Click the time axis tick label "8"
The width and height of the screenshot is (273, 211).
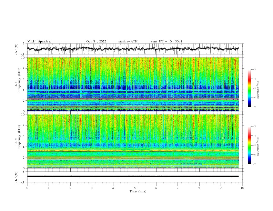pyautogui.click(x=199, y=188)
